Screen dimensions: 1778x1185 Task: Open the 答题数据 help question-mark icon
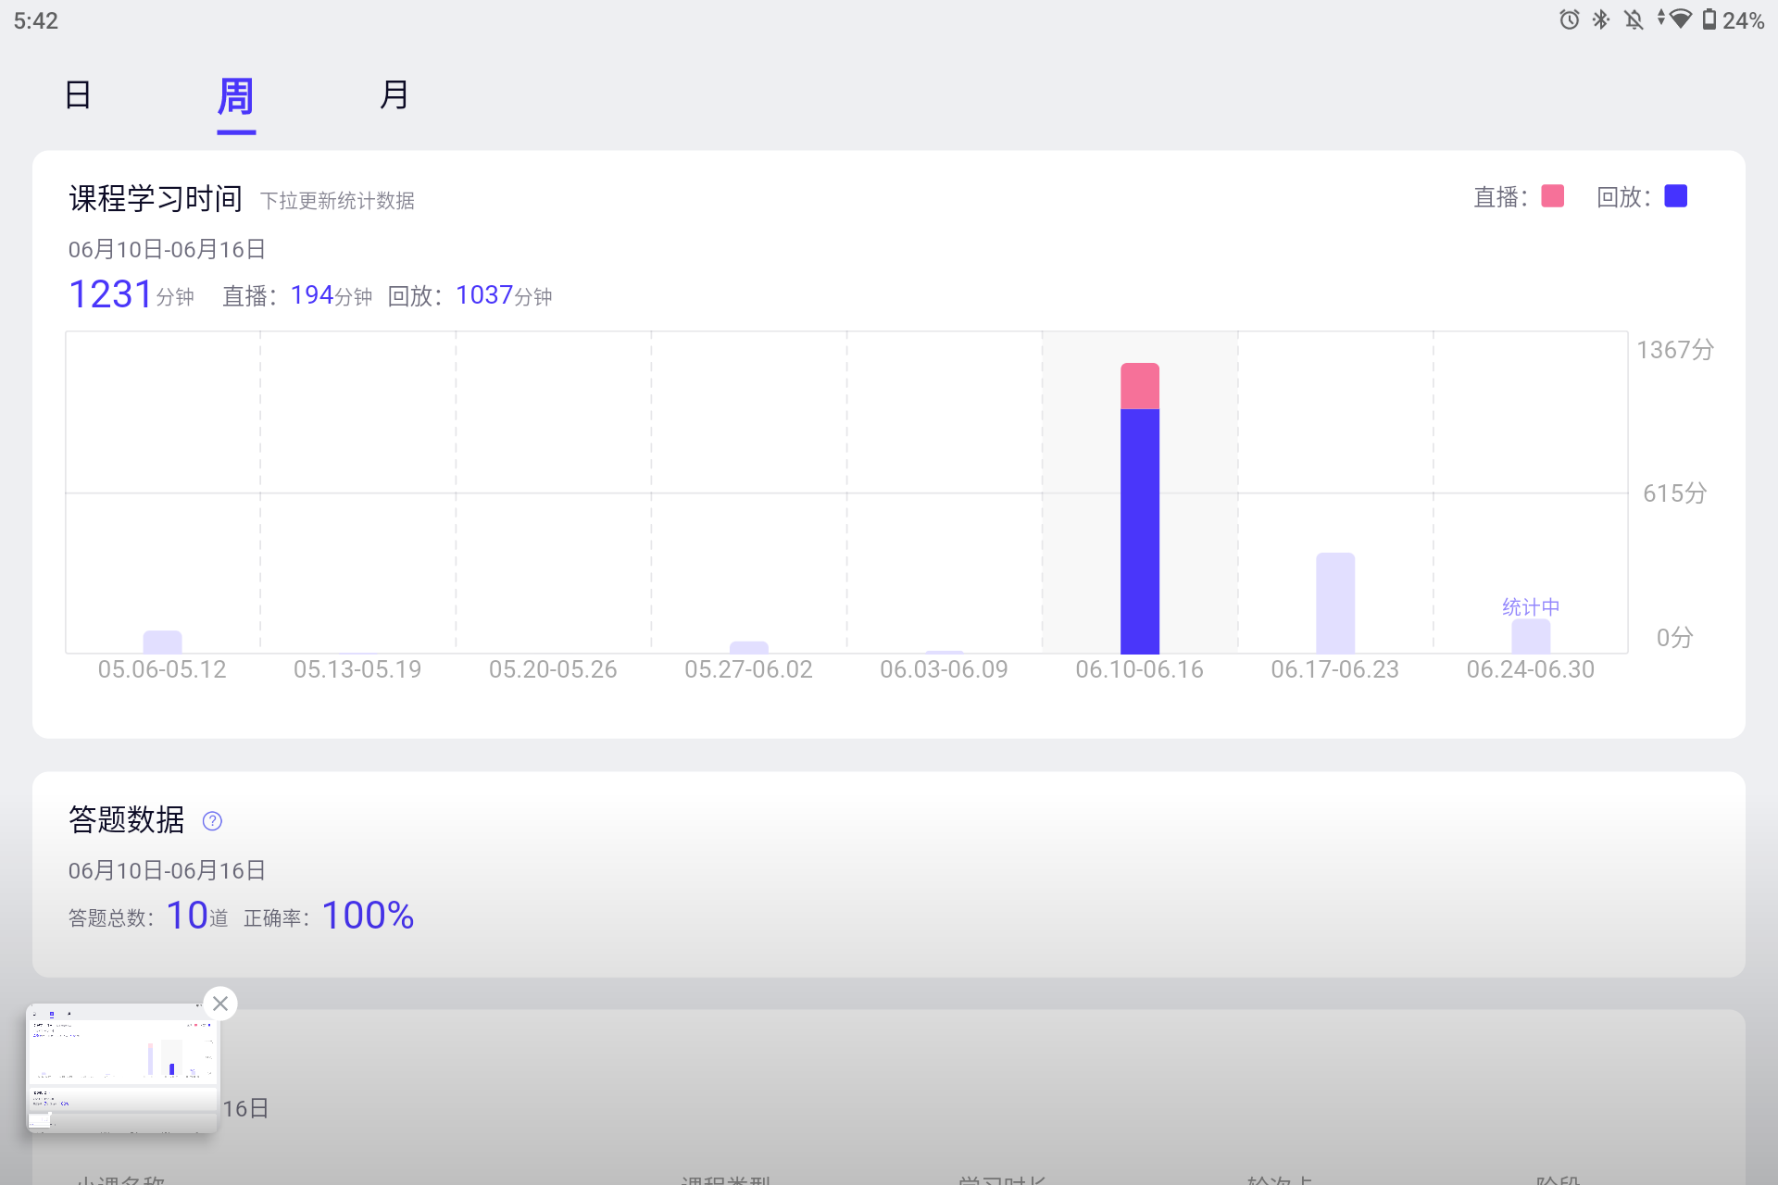[x=212, y=821]
